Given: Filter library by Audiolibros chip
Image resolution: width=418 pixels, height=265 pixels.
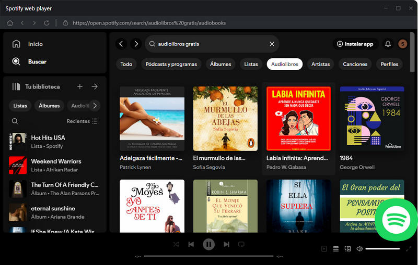Looking at the screenshot, I should pyautogui.click(x=79, y=106).
